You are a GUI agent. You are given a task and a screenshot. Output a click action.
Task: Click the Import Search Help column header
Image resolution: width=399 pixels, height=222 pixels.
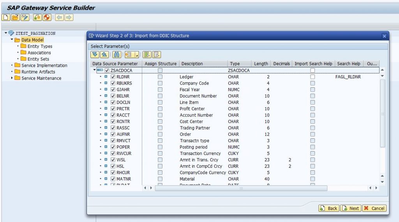[x=313, y=63]
